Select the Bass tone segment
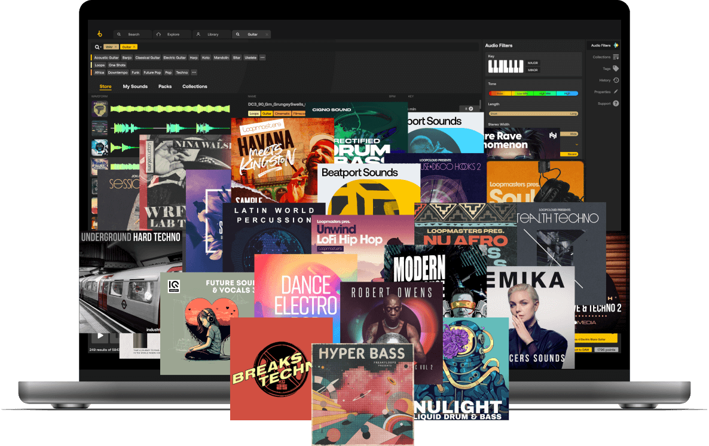Image resolution: width=709 pixels, height=446 pixels. 500,94
